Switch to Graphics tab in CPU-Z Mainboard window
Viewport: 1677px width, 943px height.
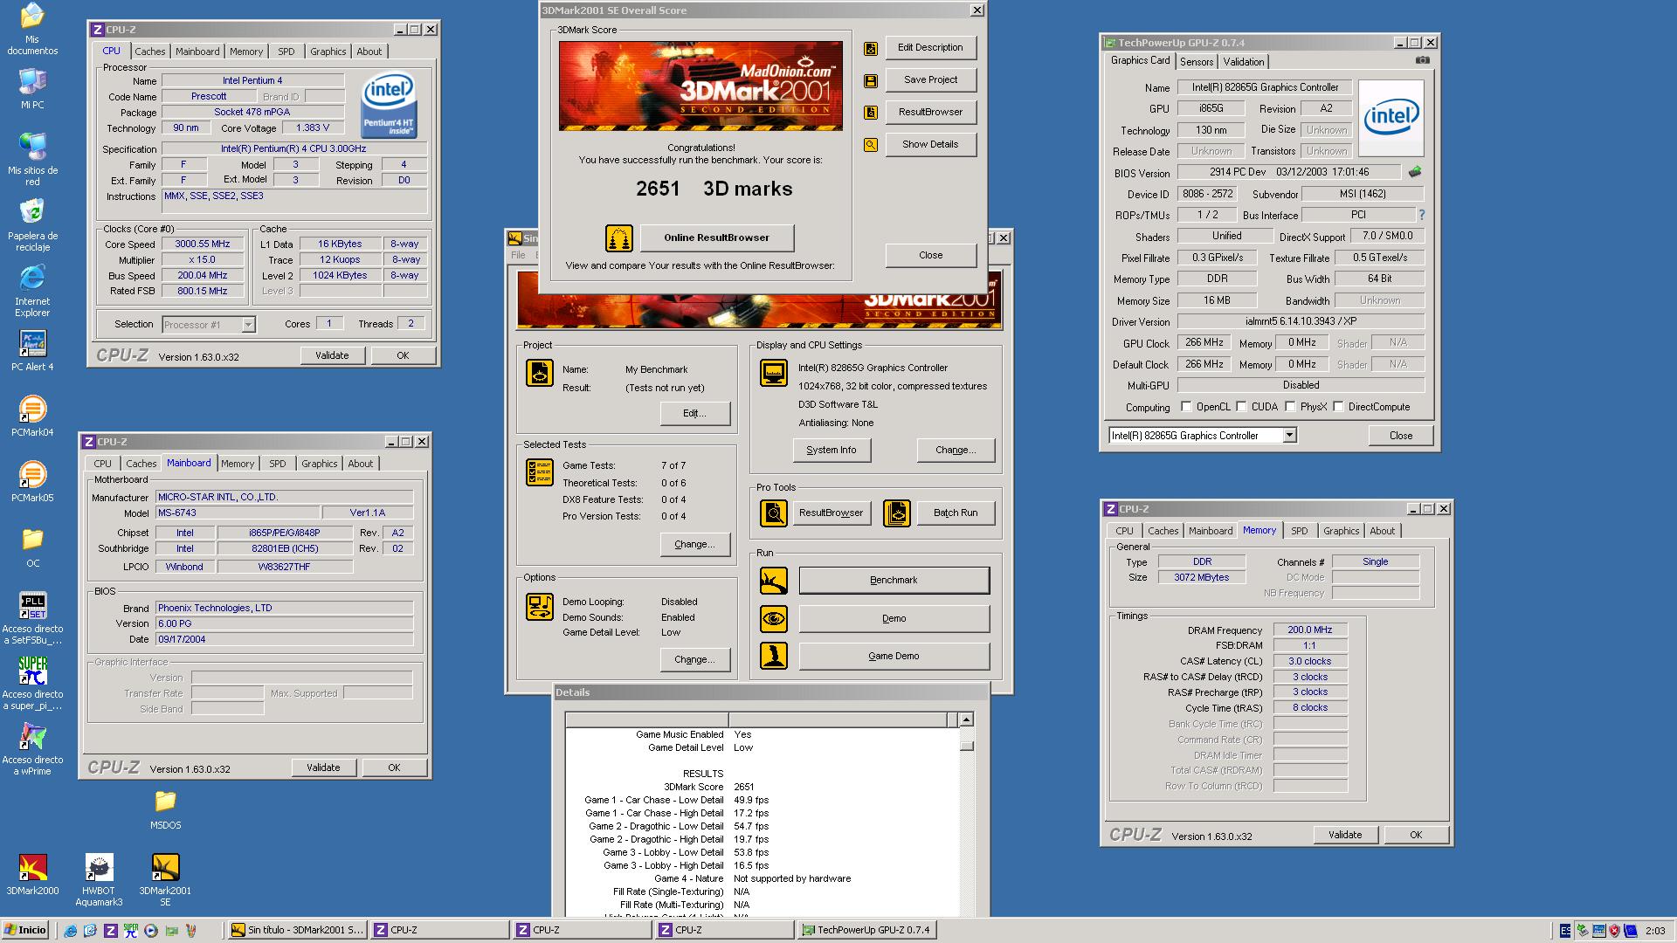pos(319,464)
